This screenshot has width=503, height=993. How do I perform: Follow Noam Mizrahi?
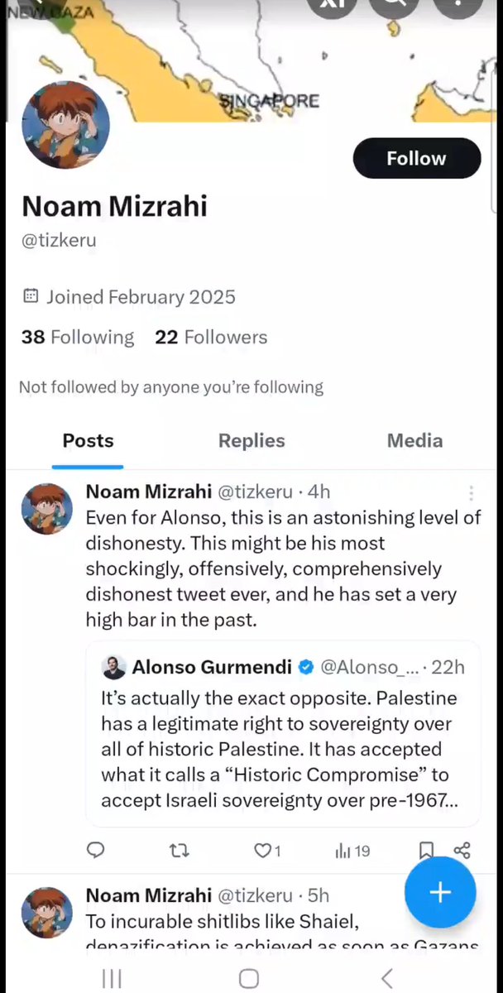click(x=416, y=158)
